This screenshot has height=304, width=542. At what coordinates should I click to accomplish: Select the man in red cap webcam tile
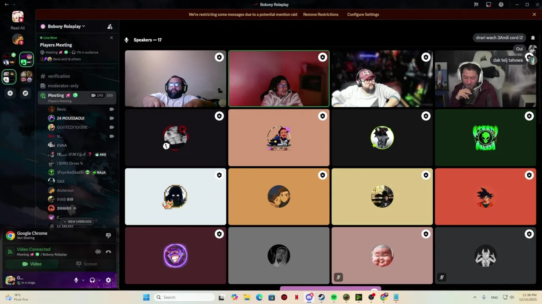[x=382, y=79]
